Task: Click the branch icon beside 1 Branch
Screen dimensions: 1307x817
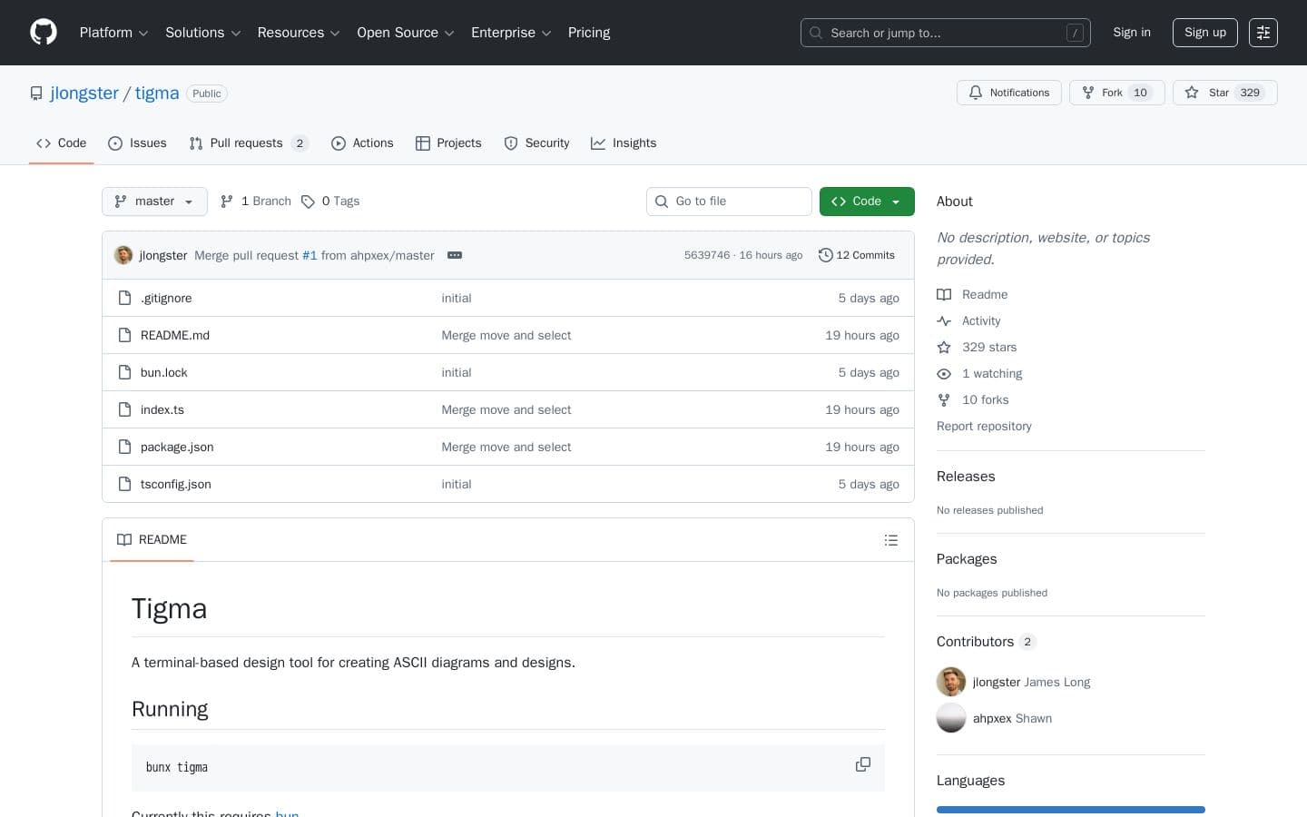Action: click(x=227, y=202)
